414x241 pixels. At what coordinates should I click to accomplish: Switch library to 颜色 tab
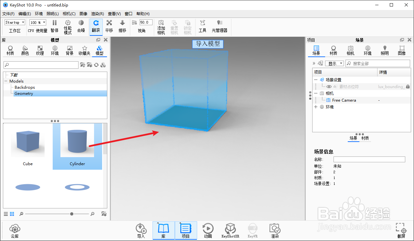point(25,51)
